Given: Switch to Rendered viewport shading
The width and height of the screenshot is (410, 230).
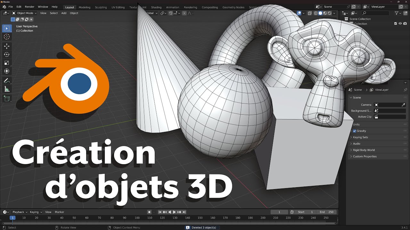Looking at the screenshot, I should point(329,13).
